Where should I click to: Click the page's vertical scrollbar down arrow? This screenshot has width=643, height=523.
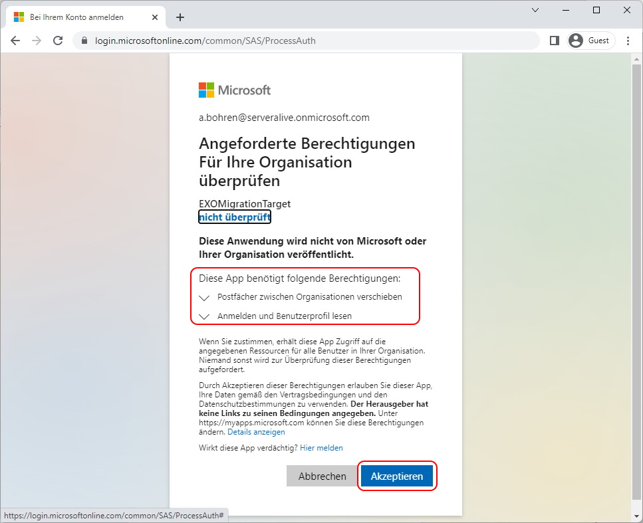pyautogui.click(x=636, y=516)
